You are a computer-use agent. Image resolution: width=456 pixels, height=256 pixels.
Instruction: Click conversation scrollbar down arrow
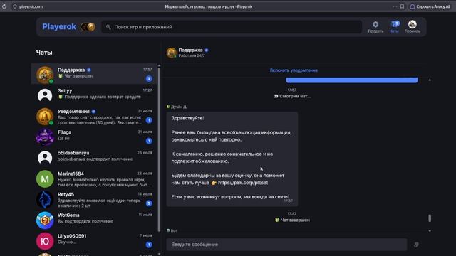pyautogui.click(x=430, y=230)
